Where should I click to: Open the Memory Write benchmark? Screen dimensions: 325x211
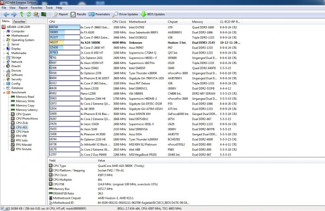(23, 101)
